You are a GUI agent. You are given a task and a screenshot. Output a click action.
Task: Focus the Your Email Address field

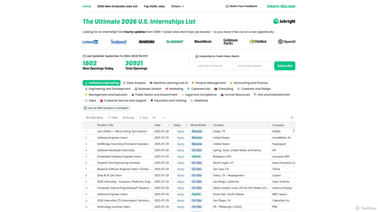pos(254,66)
